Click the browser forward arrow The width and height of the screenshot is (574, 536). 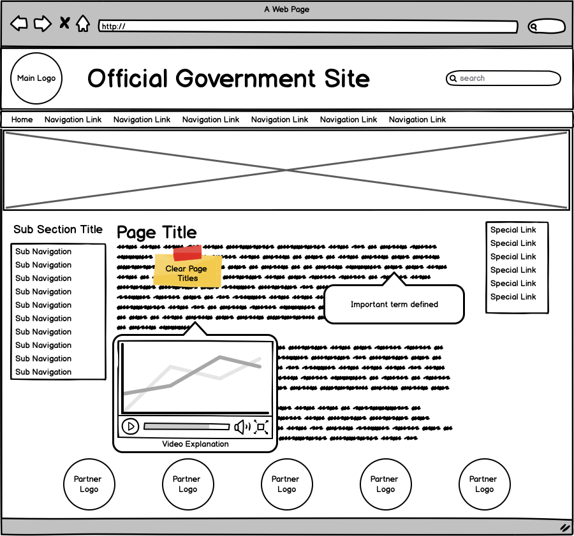pyautogui.click(x=42, y=24)
